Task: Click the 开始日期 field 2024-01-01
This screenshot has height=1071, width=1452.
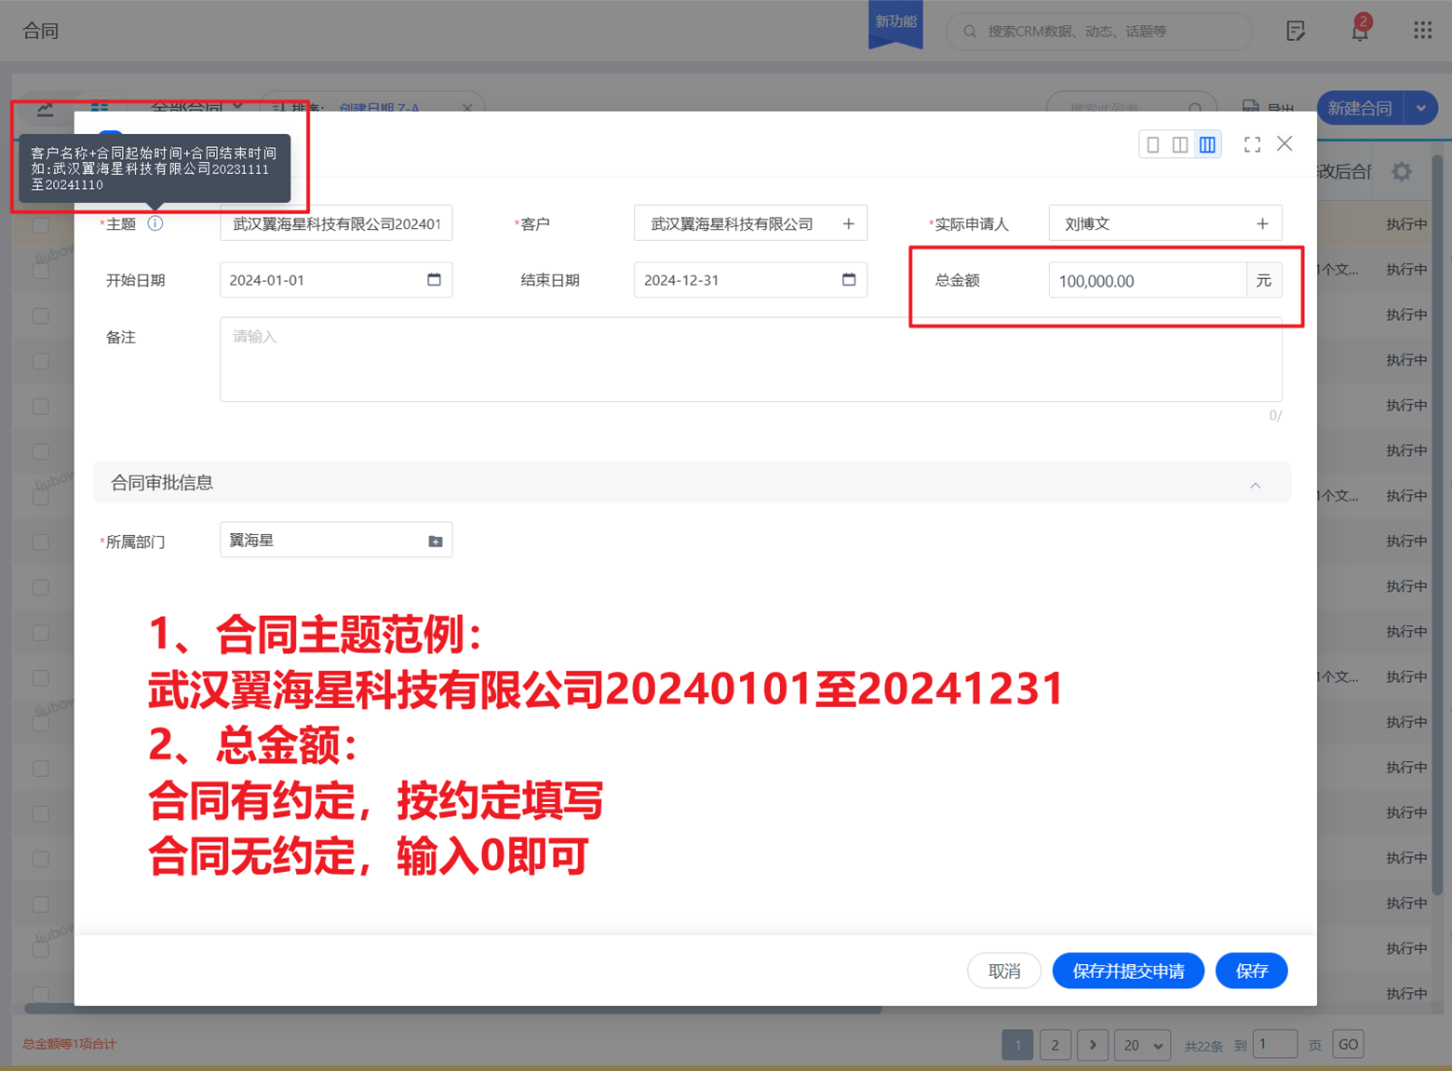Action: point(336,279)
